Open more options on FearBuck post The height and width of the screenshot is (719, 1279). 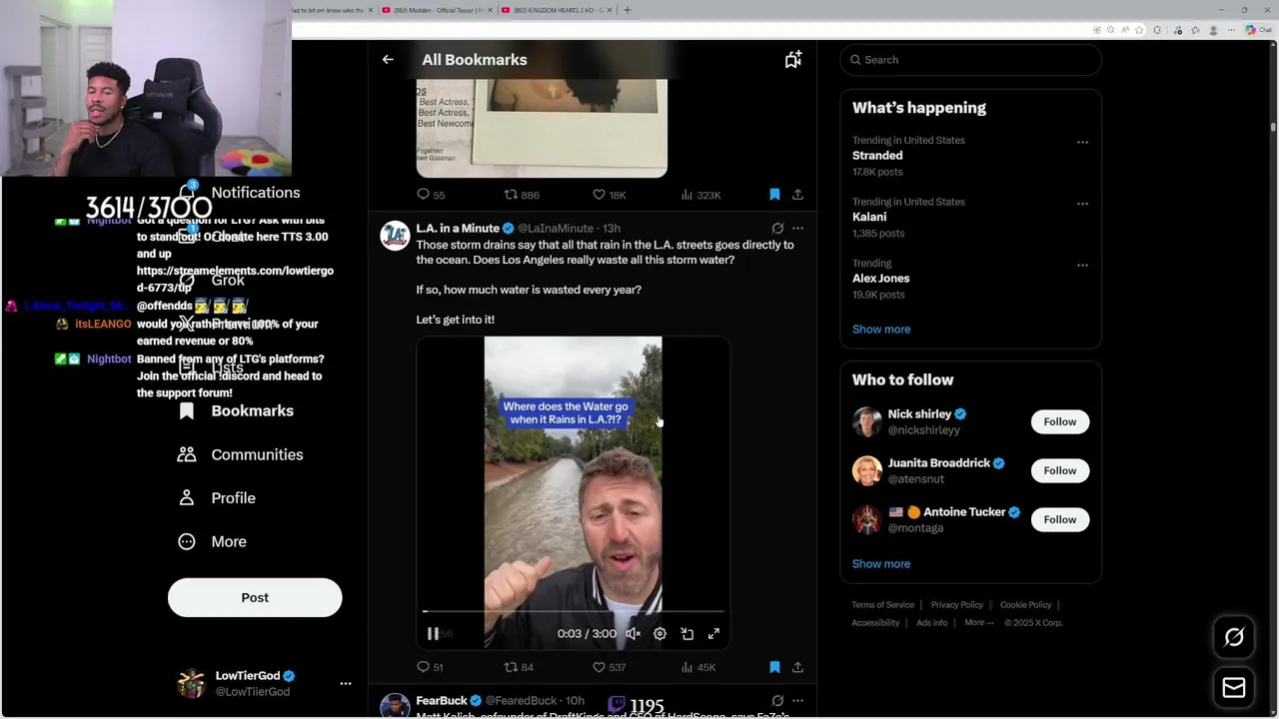[x=797, y=701]
